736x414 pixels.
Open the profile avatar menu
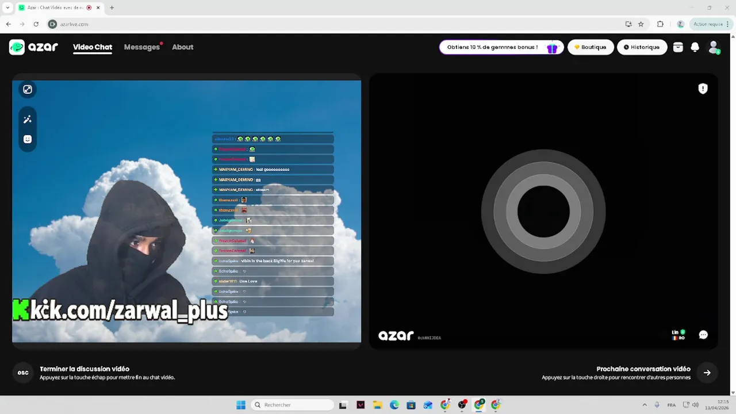coord(714,47)
